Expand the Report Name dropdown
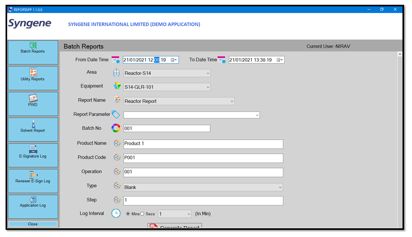The height and width of the screenshot is (237, 412). coord(232,101)
